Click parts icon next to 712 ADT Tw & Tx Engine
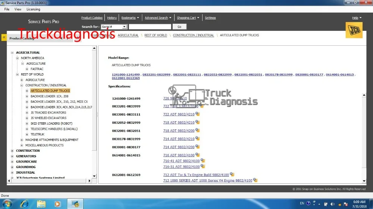This screenshot has width=373, height=209. tap(232, 174)
